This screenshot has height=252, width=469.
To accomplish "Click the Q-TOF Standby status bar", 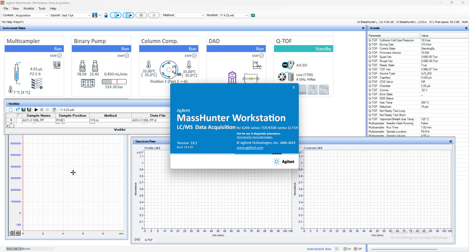I will coord(303,49).
